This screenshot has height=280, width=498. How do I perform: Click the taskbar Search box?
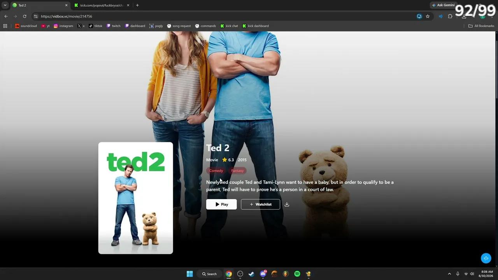tap(209, 274)
